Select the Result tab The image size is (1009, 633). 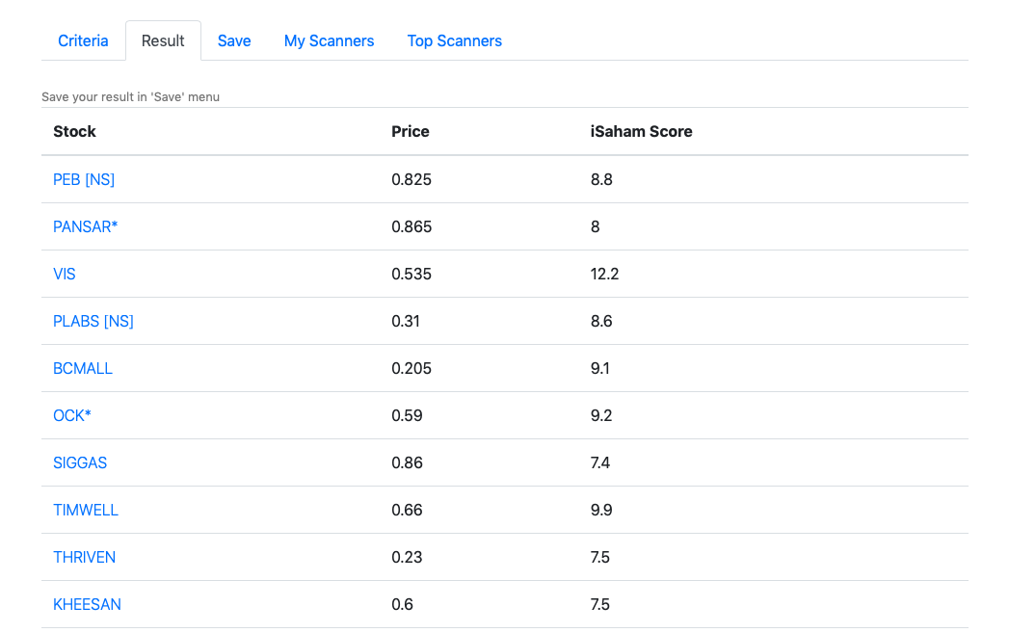[x=163, y=41]
